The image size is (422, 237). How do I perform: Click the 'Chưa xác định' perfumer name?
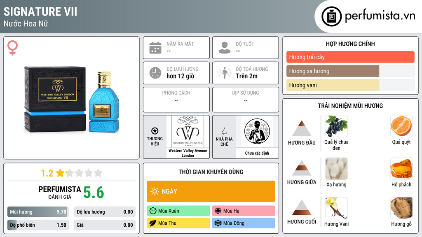coord(257,153)
